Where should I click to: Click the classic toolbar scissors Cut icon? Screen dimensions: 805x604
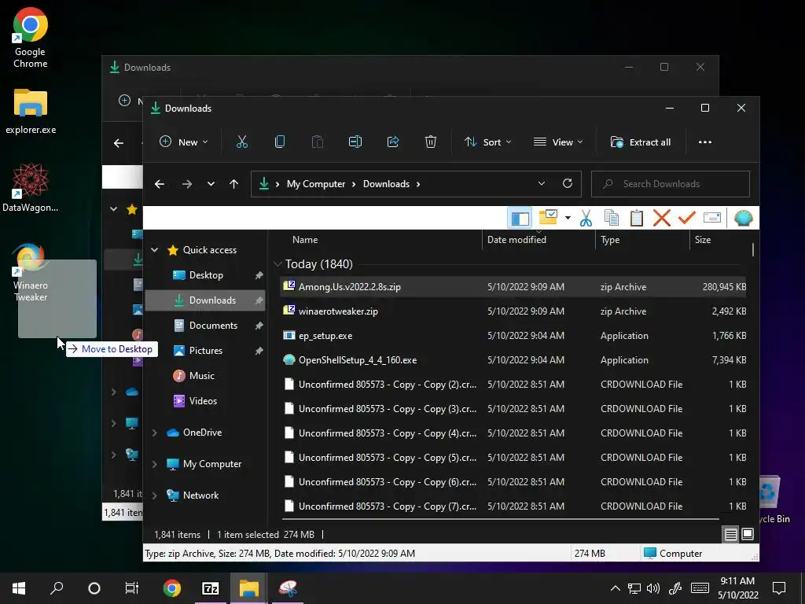click(x=586, y=218)
